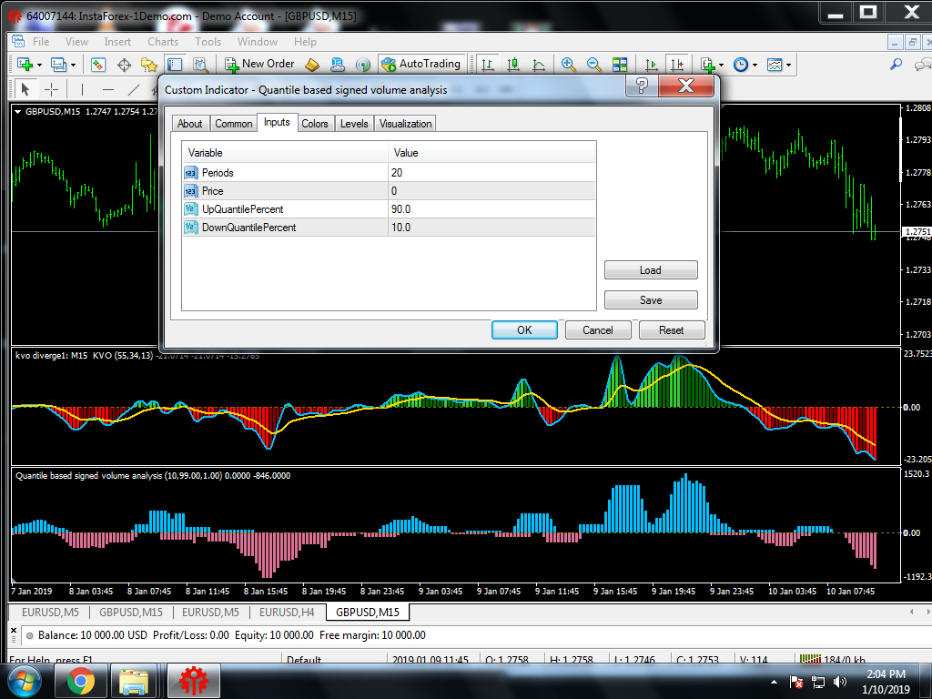This screenshot has height=699, width=932.
Task: Select the Cursor arrow tool
Action: pyautogui.click(x=25, y=90)
